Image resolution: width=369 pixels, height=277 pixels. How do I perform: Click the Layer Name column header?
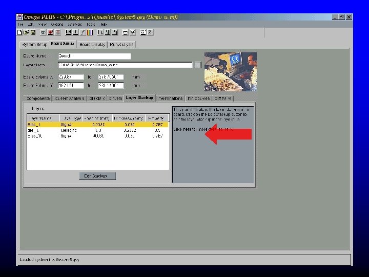(43, 118)
